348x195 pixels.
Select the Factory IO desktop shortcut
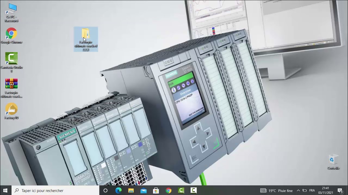click(x=11, y=111)
